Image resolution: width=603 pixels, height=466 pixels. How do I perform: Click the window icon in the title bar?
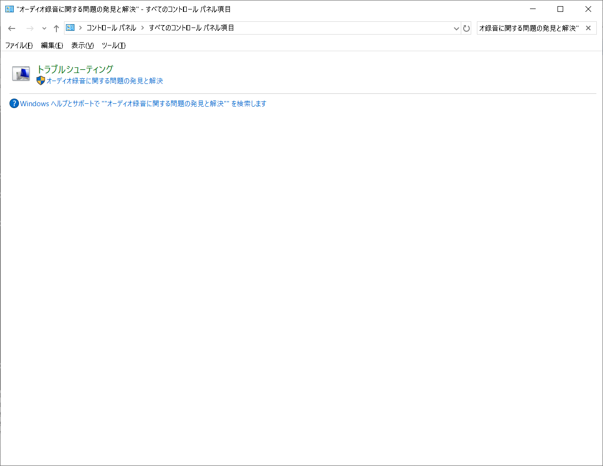coord(9,9)
